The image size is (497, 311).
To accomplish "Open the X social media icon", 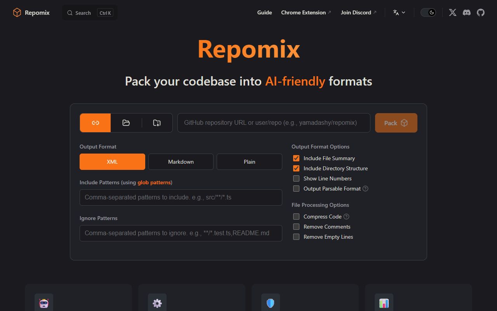I will 452,12.
